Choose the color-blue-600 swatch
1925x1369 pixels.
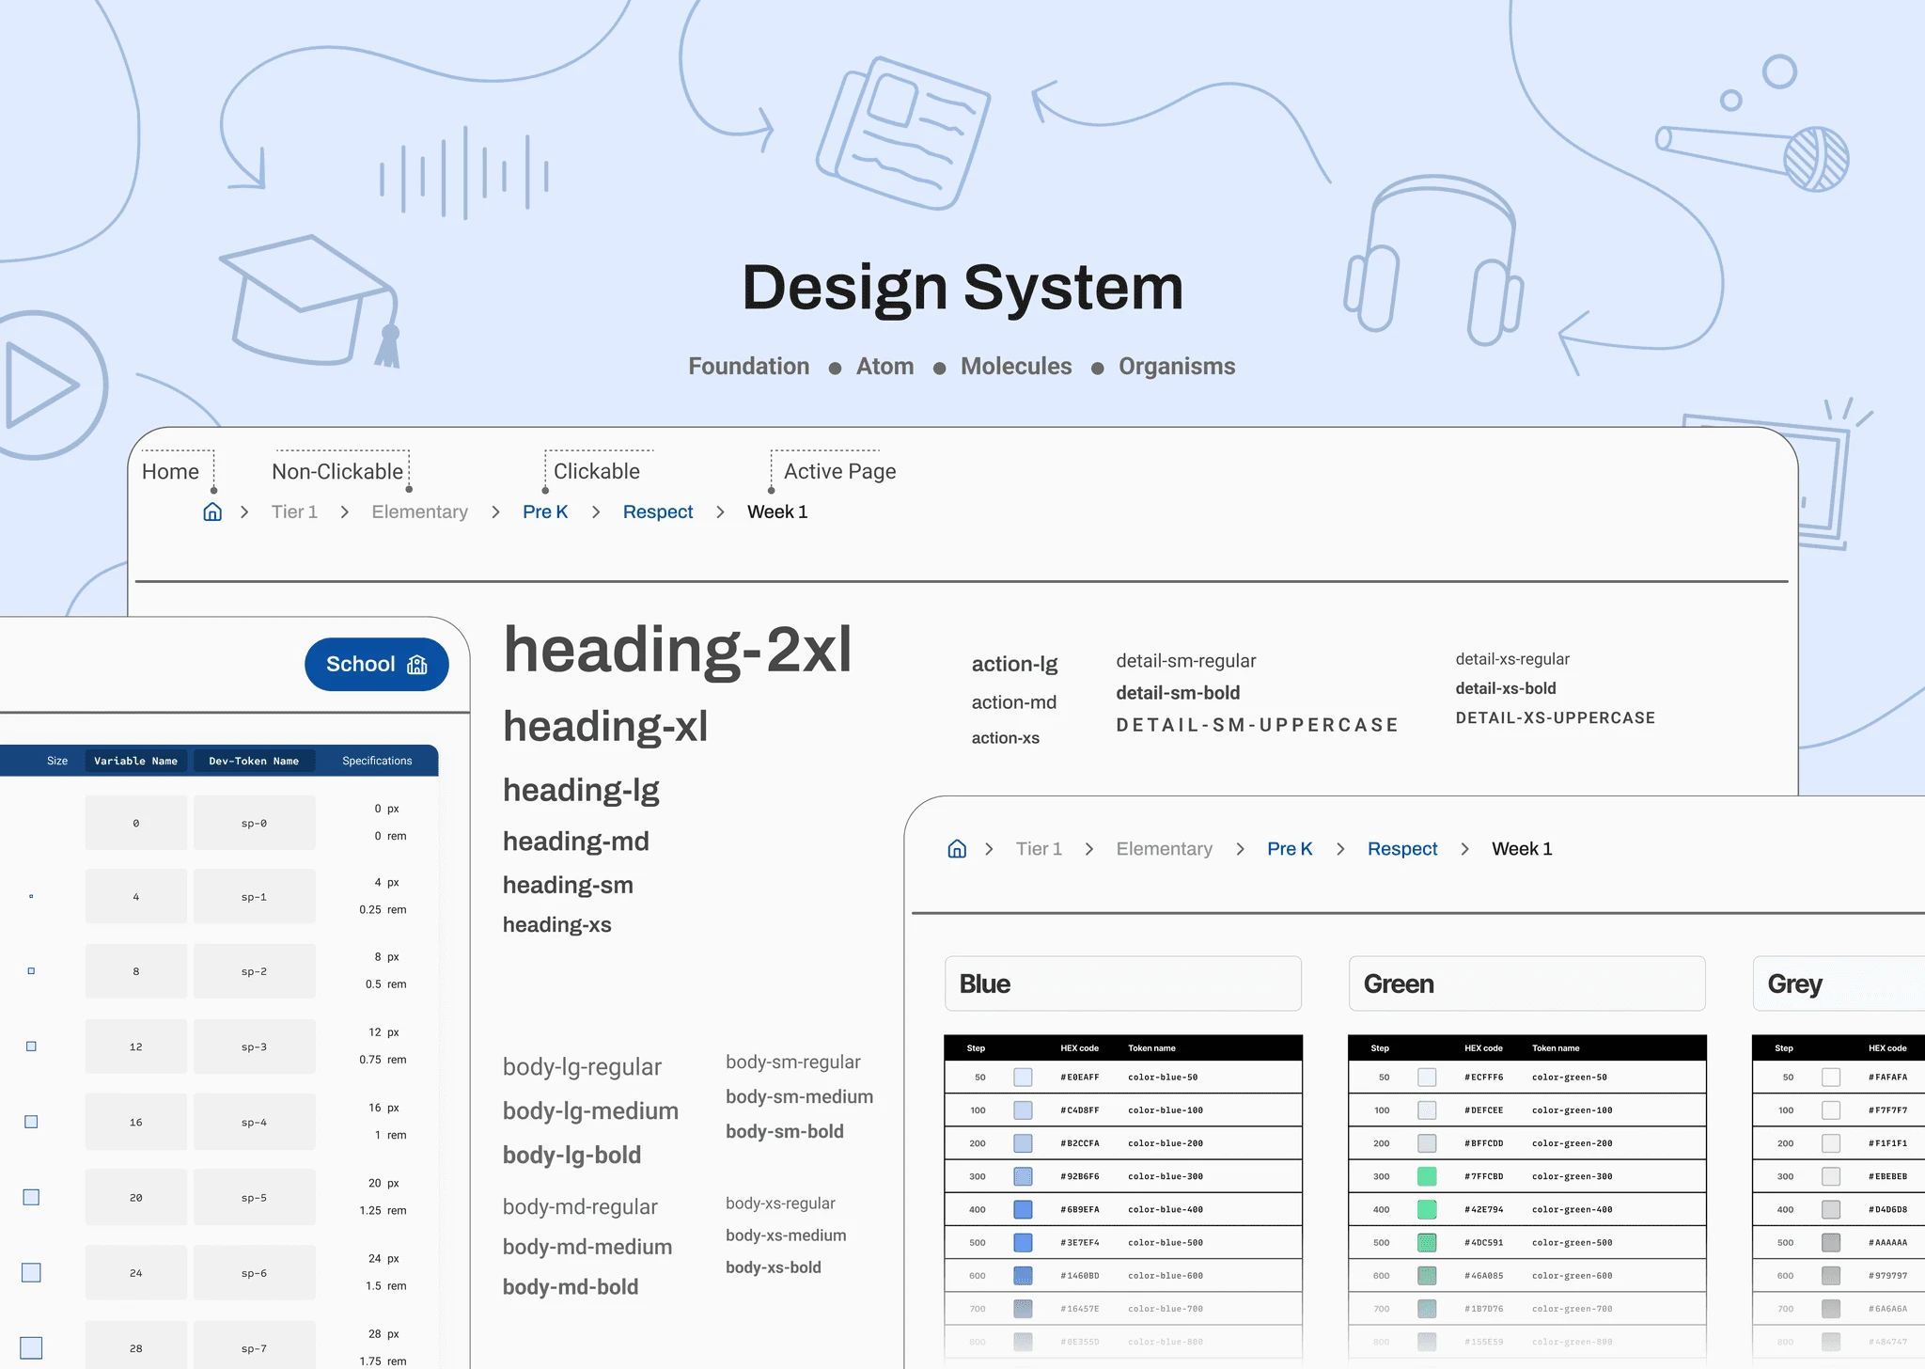tap(1023, 1275)
